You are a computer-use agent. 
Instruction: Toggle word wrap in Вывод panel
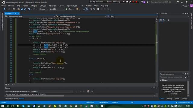(x=92, y=91)
